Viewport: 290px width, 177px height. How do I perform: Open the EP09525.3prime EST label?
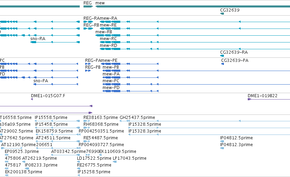22,152
